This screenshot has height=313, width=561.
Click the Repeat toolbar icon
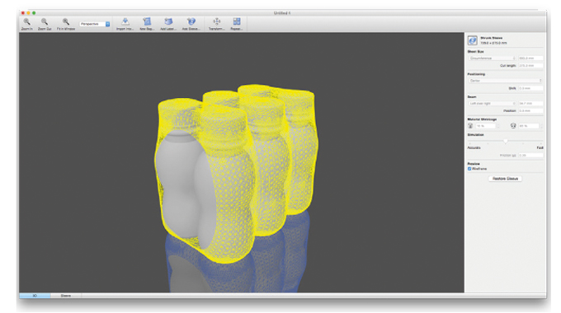(237, 21)
